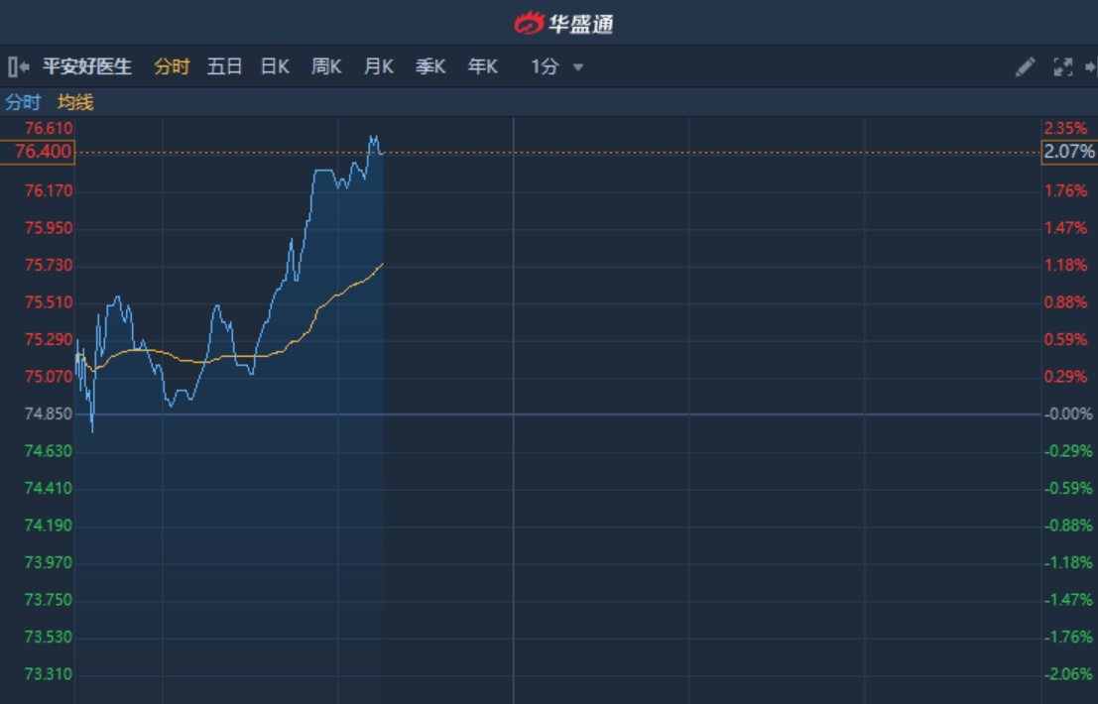Open the 月K monthly candlestick tab
Image resolution: width=1098 pixels, height=704 pixels.
378,67
